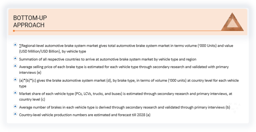Click bullet icon next to Market share line
Screen dimensions: 256x132
15,93
